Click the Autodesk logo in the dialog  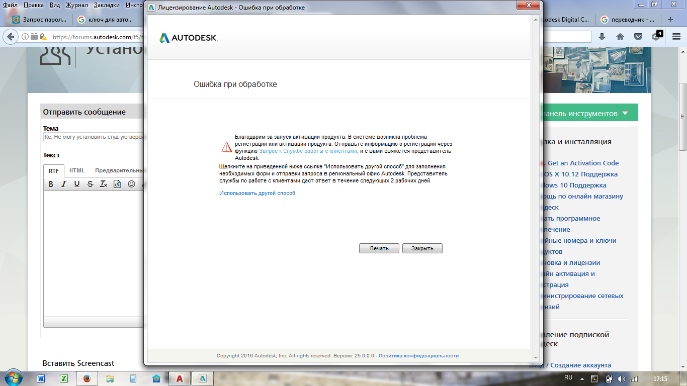(189, 38)
